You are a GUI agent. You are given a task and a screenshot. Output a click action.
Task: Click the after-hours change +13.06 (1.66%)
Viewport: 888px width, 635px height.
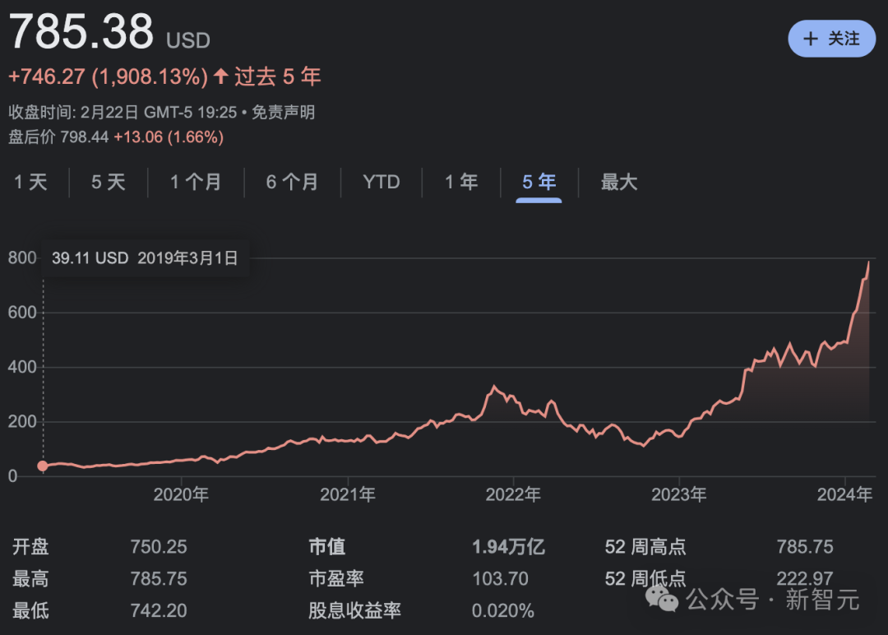coord(169,137)
